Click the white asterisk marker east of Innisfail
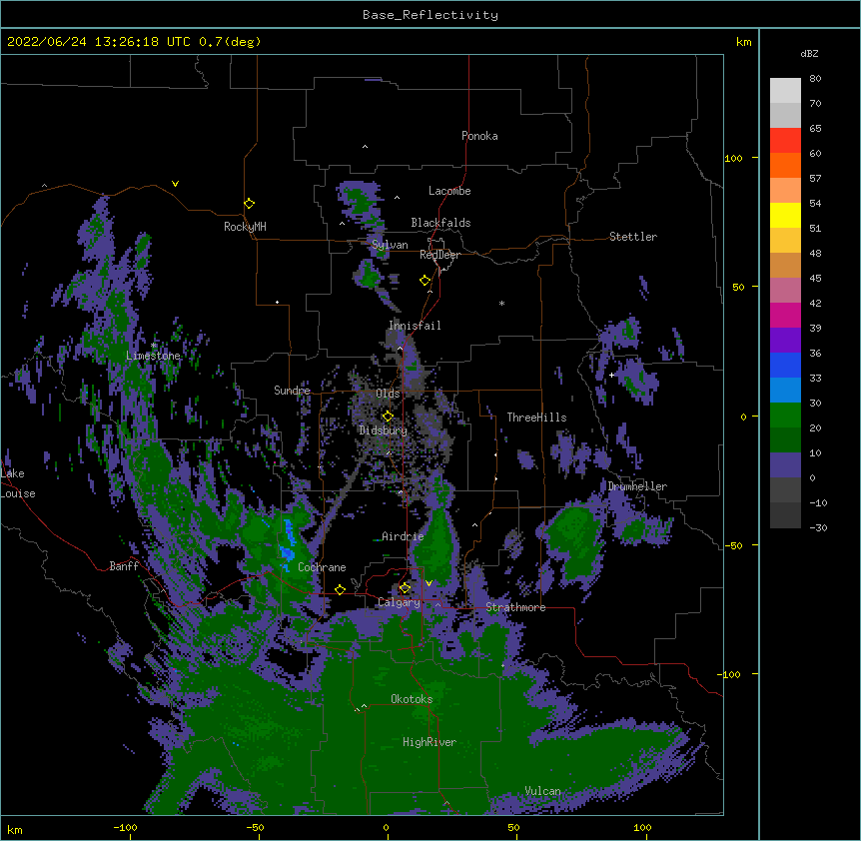 [x=501, y=303]
